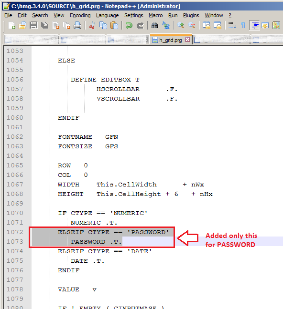283x309 pixels.
Task: Click the Zoom in magnifier icon
Action: (x=181, y=26)
